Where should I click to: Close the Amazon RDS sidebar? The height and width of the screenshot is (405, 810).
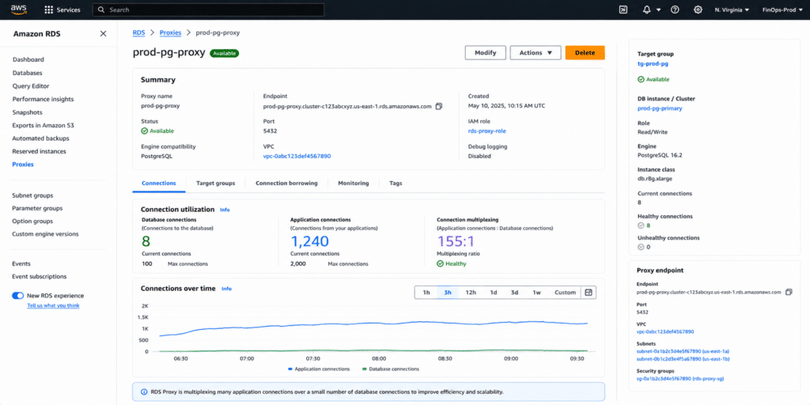click(104, 34)
